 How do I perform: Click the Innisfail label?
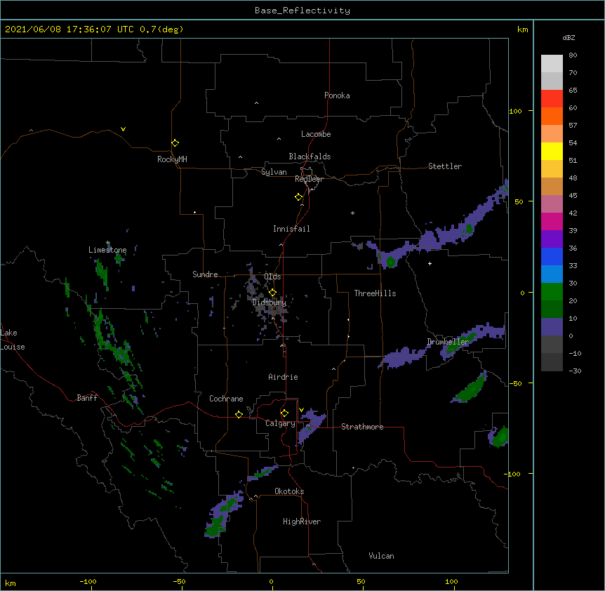click(291, 229)
